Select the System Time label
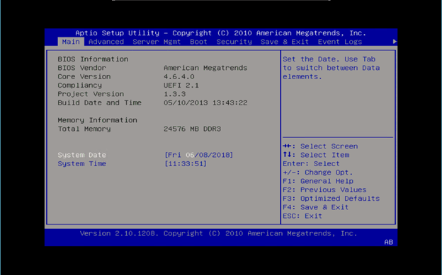442x275 pixels. click(81, 164)
